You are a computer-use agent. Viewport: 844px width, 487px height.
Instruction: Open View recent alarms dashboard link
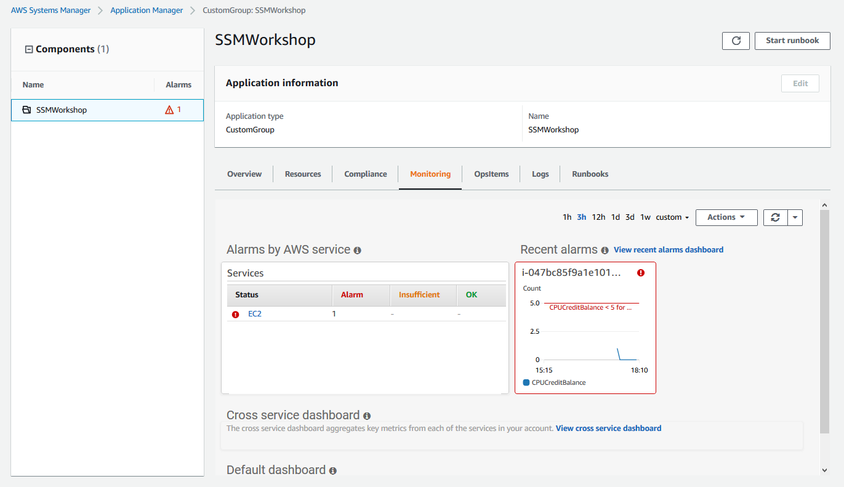point(669,250)
